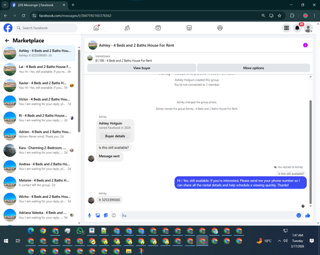Open the emoji picker in message box
Image resolution: width=320 pixels, height=255 pixels.
click(x=299, y=215)
